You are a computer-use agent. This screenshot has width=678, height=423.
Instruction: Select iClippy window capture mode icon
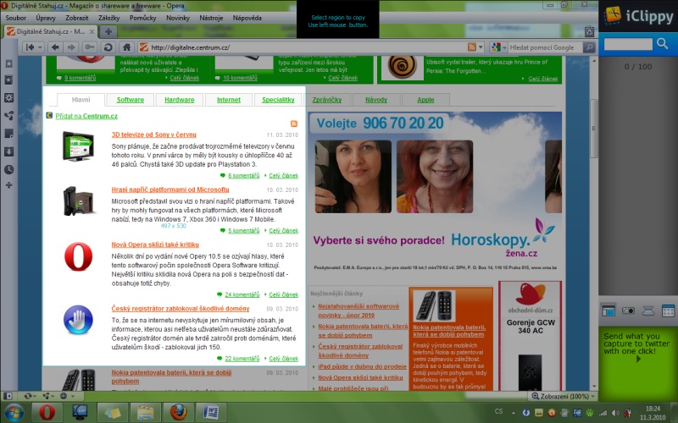point(609,310)
